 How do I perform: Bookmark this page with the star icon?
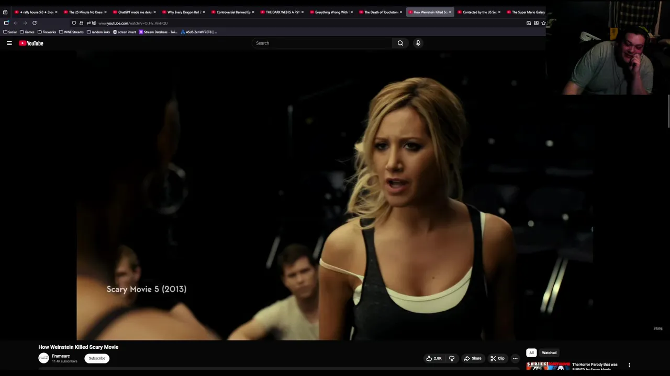click(543, 23)
